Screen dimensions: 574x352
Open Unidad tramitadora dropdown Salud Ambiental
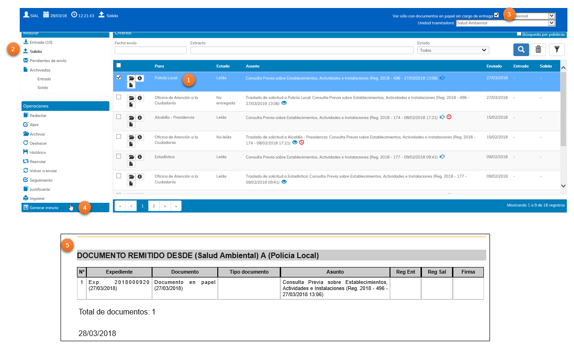coord(505,23)
